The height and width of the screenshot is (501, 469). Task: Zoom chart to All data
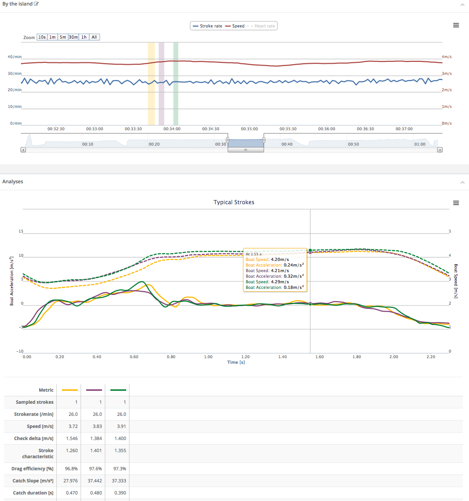coord(94,37)
